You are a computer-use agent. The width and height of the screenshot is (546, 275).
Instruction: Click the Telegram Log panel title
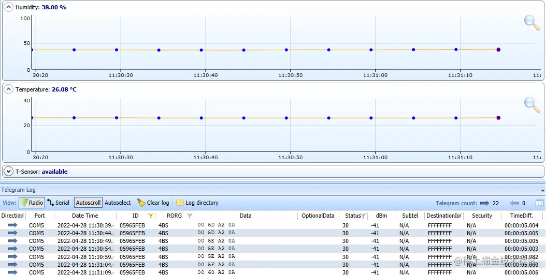coord(18,190)
